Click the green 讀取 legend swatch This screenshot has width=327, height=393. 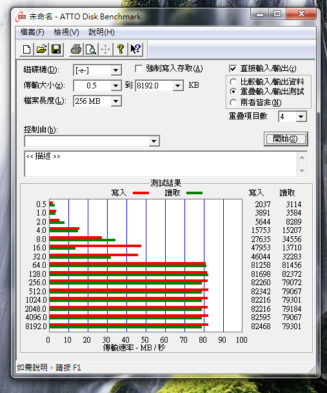(194, 193)
